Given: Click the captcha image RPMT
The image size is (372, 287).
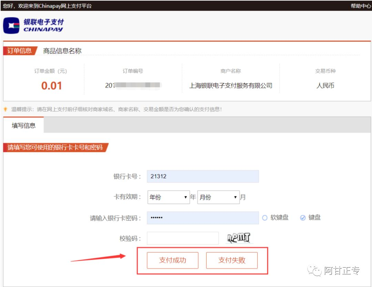Looking at the screenshot, I should 239,238.
